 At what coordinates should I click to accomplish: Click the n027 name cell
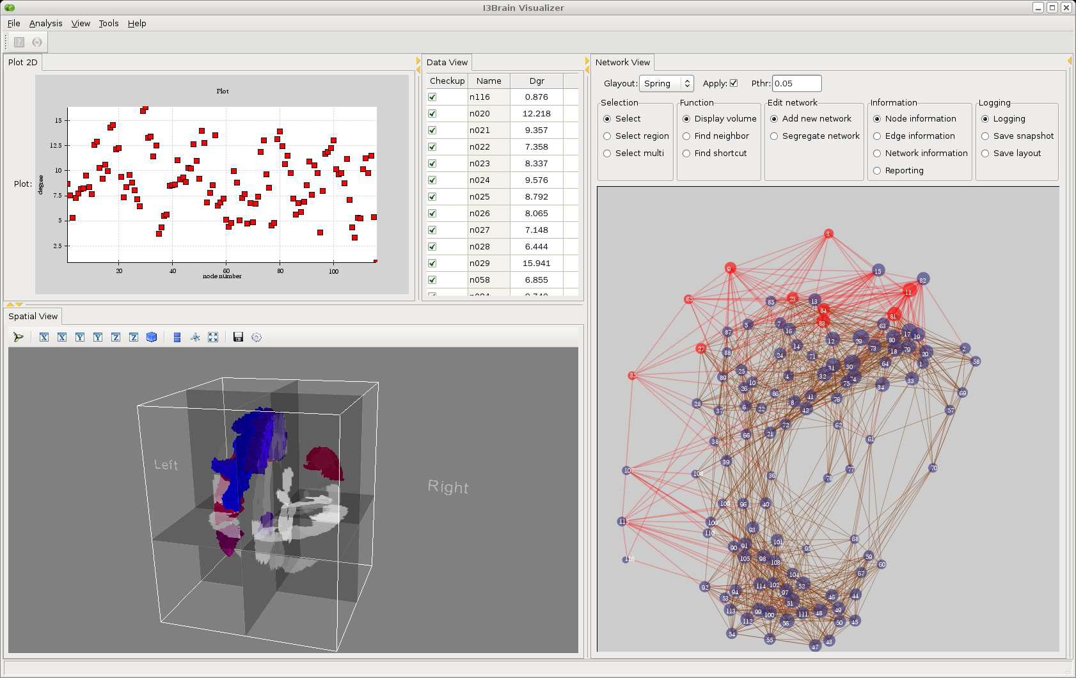pyautogui.click(x=489, y=230)
